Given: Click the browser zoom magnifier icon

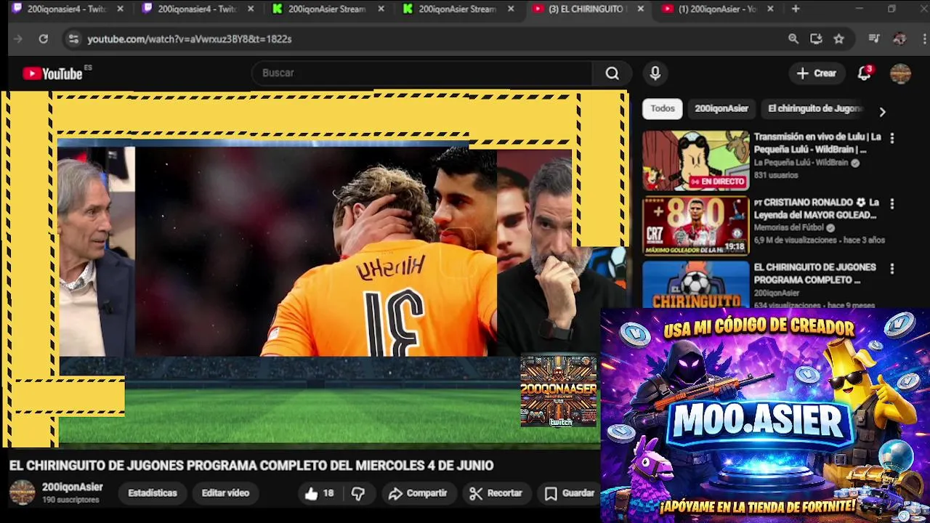Looking at the screenshot, I should click(793, 39).
